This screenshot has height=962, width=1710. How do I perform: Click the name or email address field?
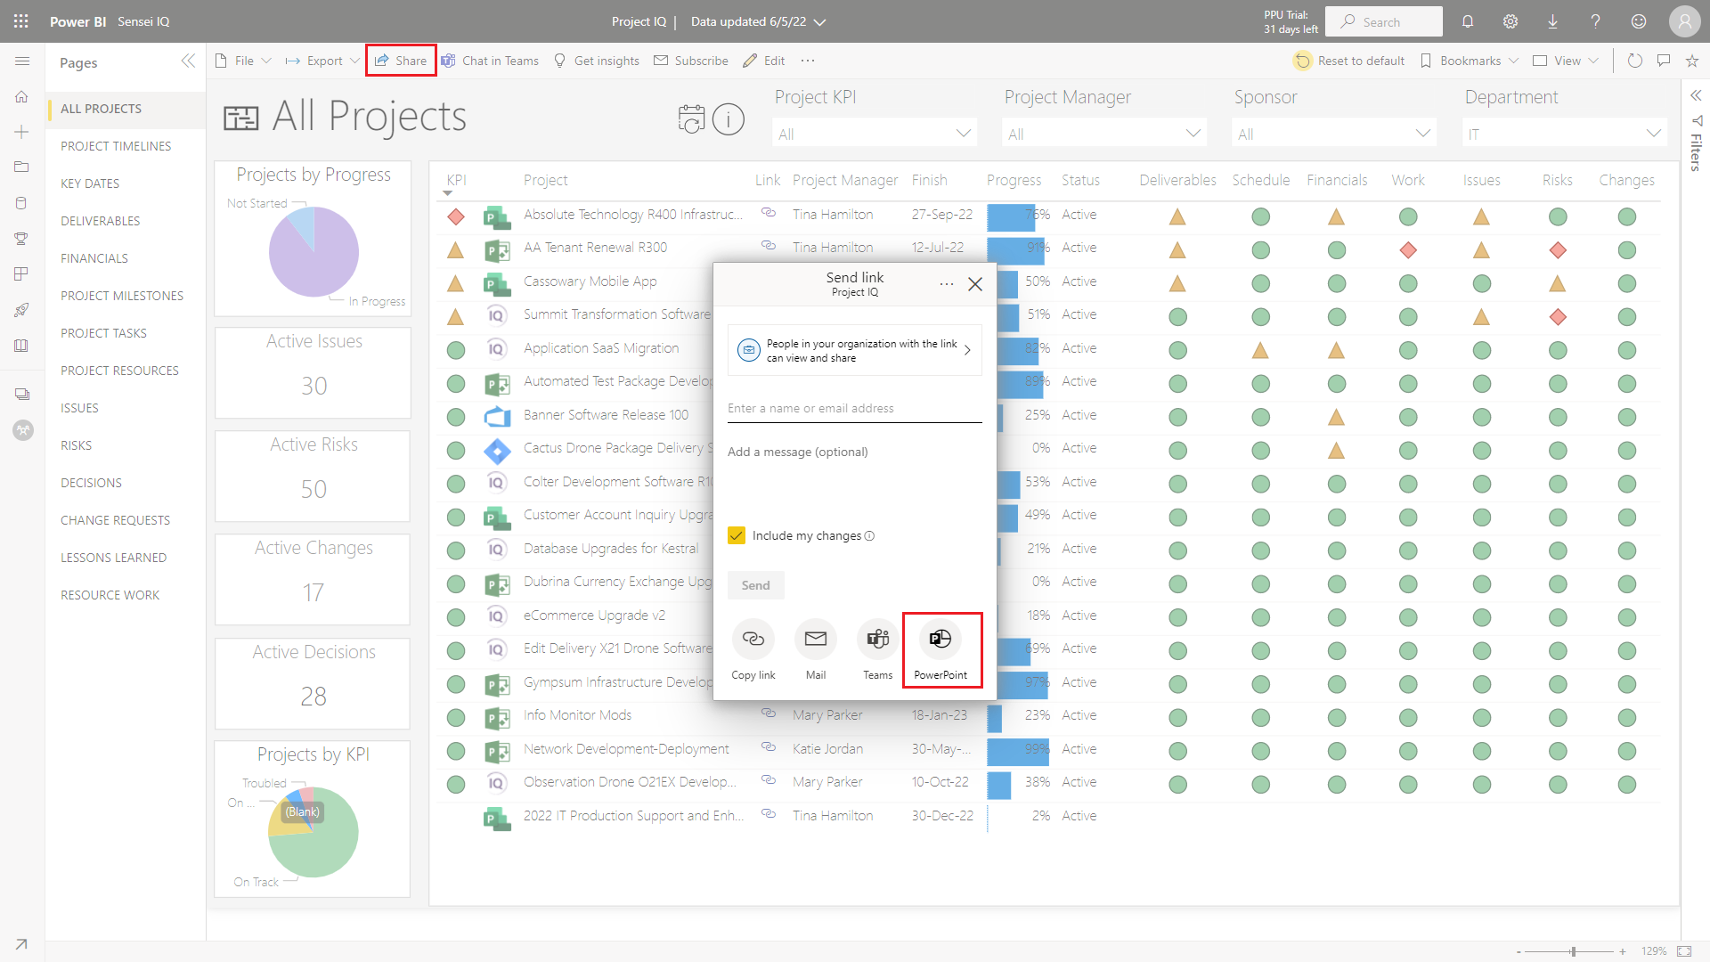click(855, 408)
